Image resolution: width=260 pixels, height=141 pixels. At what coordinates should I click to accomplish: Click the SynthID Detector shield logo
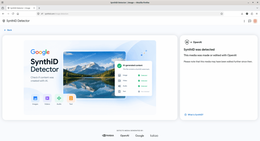(4, 21)
